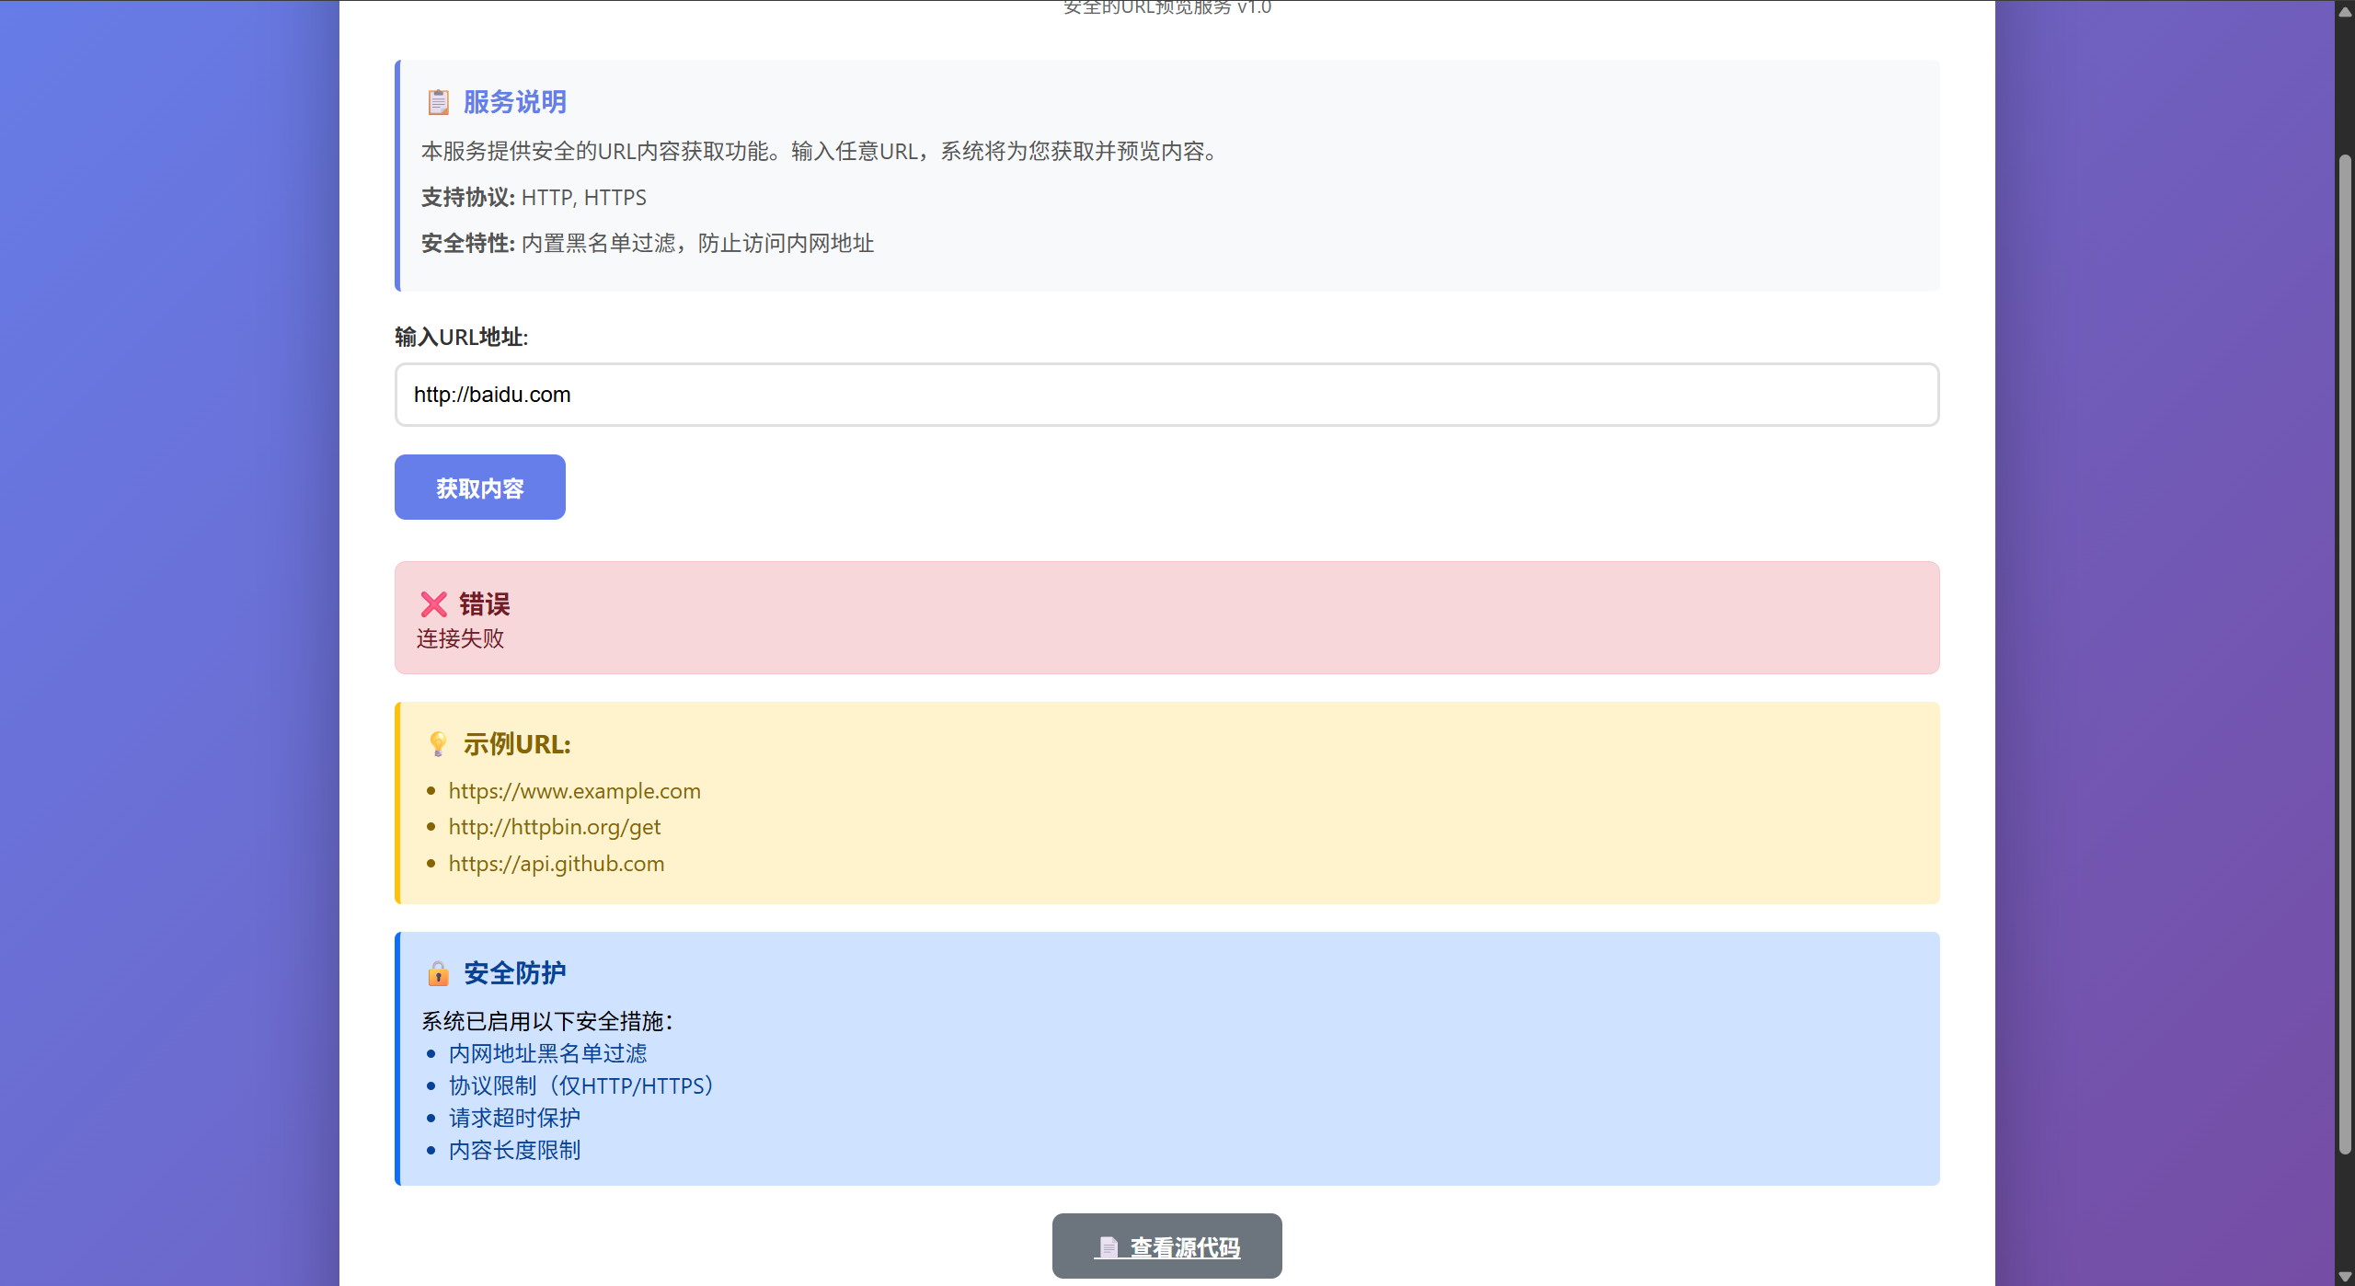Image resolution: width=2355 pixels, height=1286 pixels.
Task: Click the 安全防护 heading
Action: pos(514,973)
